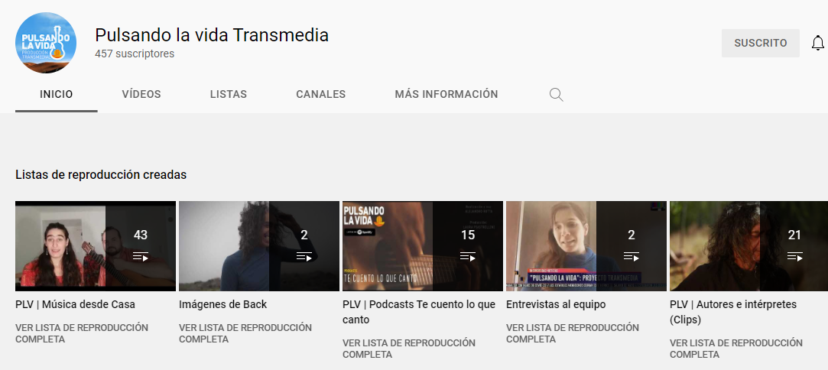Open the PLV | Música desde Casa title
828x370 pixels.
click(x=75, y=304)
